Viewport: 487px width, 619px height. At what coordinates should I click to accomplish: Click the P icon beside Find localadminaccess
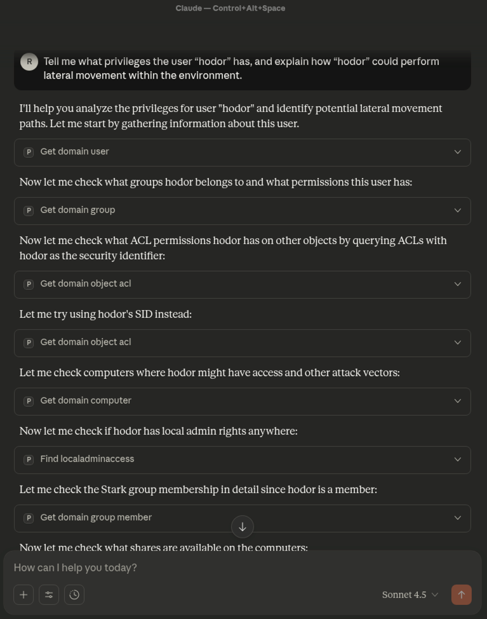tap(29, 459)
